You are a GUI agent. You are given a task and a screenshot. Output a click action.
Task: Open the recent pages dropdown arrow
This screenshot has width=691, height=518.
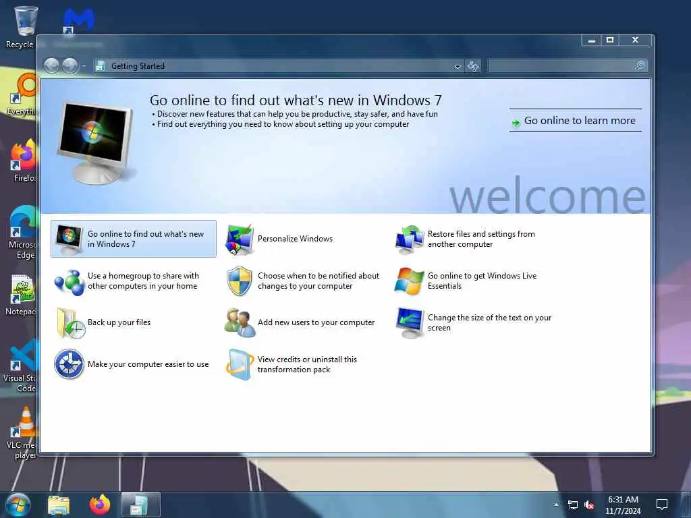click(x=84, y=67)
